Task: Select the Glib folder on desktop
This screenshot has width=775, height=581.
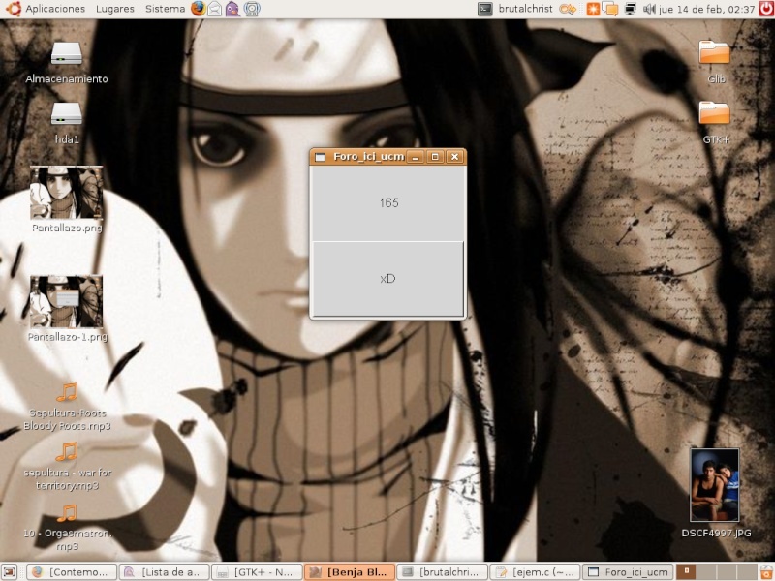Action: [x=715, y=52]
